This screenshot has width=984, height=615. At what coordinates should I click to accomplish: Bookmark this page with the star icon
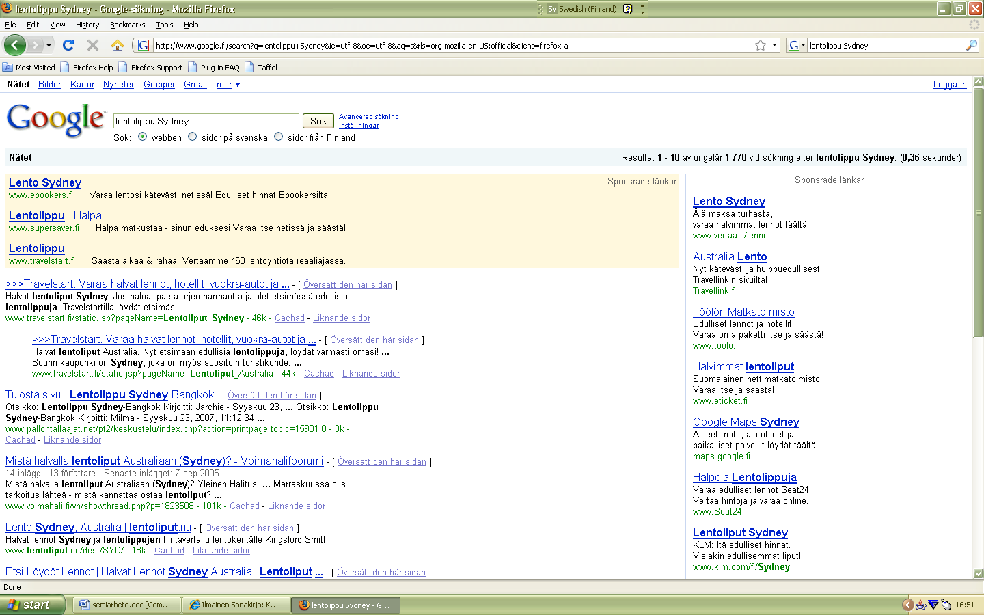[x=761, y=45]
